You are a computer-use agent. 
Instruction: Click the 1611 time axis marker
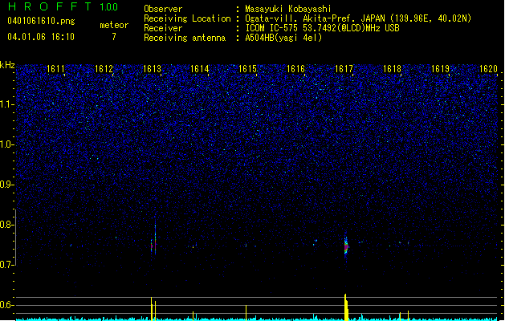coord(55,69)
